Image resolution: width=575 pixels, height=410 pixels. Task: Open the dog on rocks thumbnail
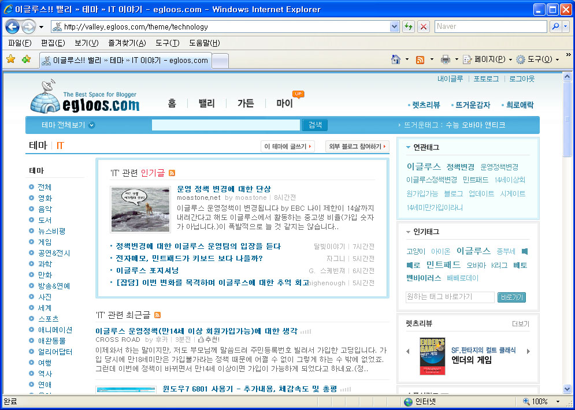coord(140,209)
